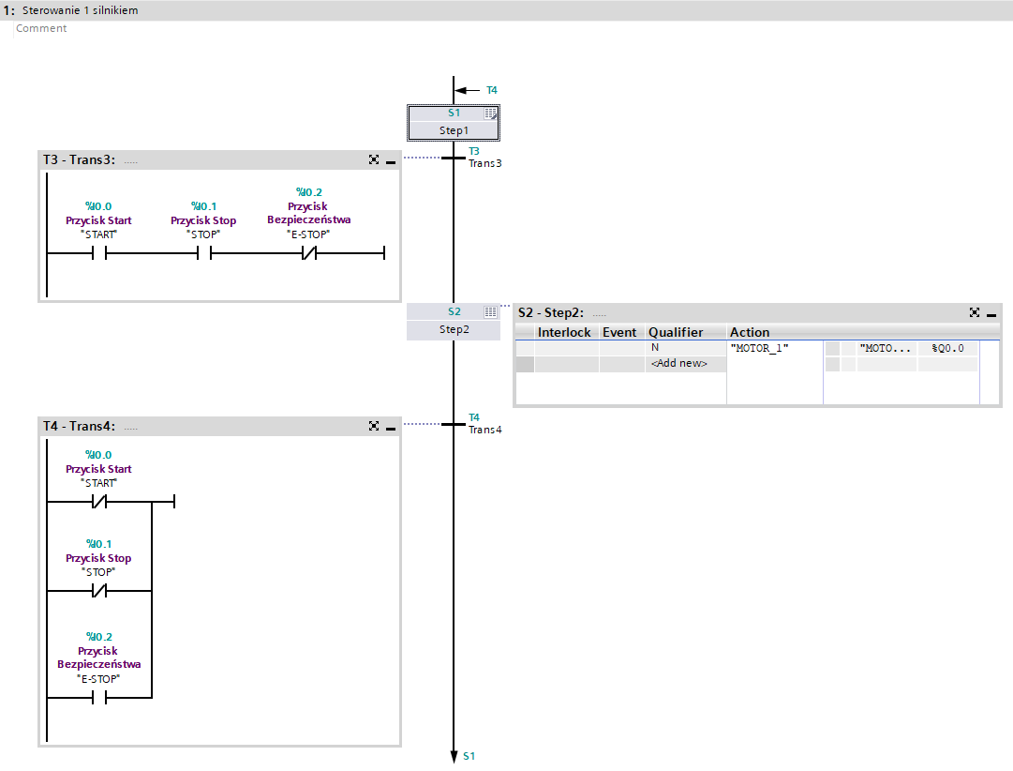Maximize the T3 - Trans3 panel

(x=374, y=160)
